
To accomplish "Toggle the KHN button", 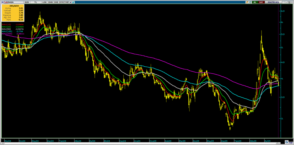I will tap(51, 2).
